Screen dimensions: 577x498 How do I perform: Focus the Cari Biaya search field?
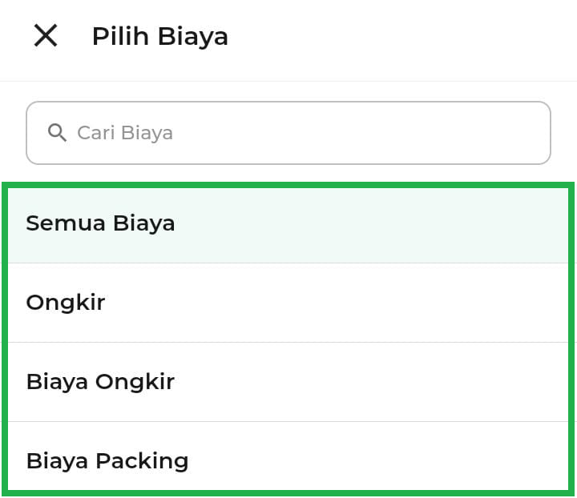pyautogui.click(x=288, y=133)
